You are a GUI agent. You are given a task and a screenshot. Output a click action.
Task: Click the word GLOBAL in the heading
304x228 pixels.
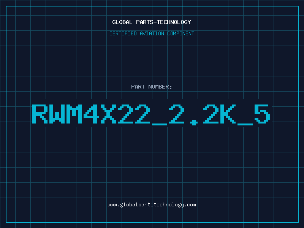click(x=122, y=22)
